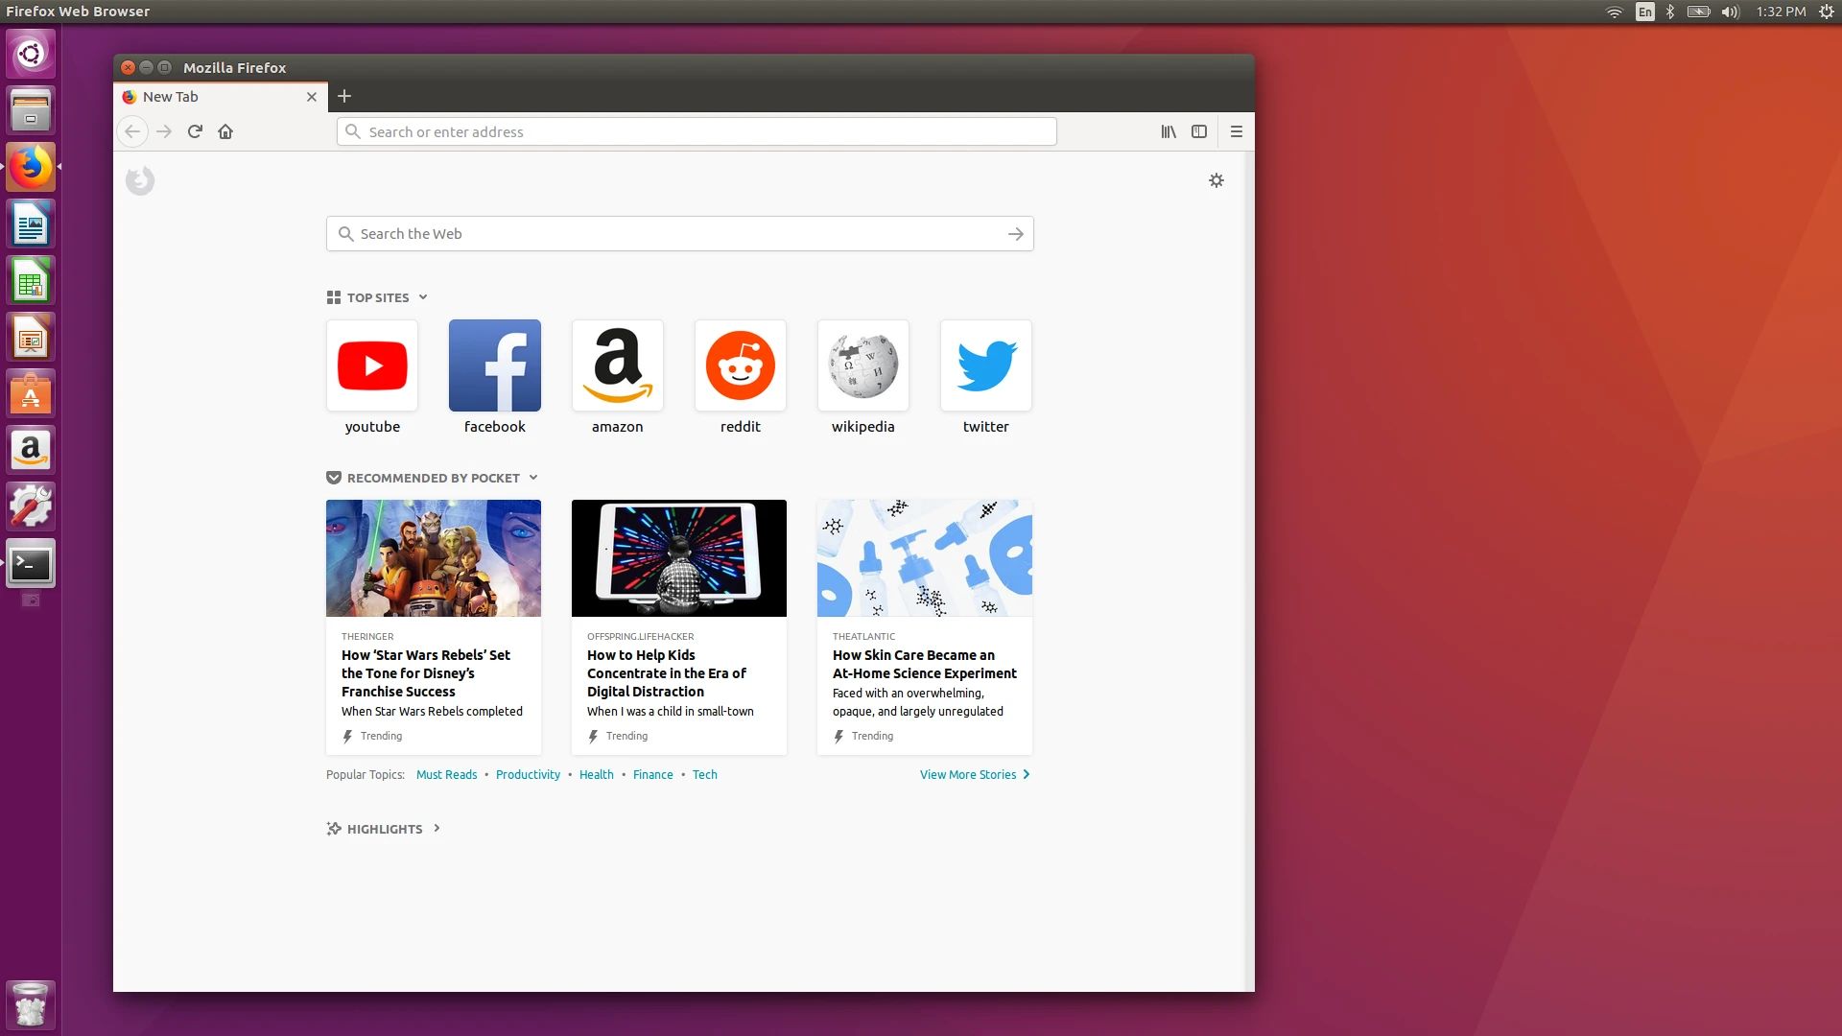Open the Library bookshelf icon
This screenshot has height=1036, width=1842.
click(1169, 131)
